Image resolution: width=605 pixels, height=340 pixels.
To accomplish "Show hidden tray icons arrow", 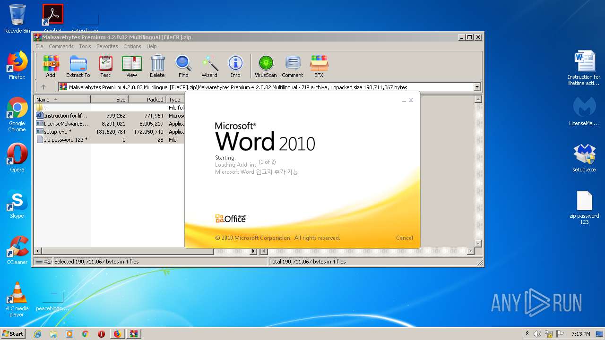I will (527, 333).
